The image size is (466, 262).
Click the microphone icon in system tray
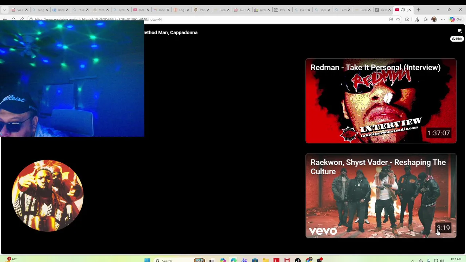429,261
